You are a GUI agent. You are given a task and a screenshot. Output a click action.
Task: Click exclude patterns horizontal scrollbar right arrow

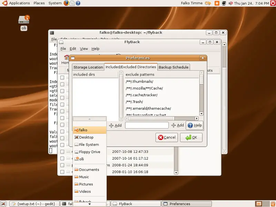point(197,118)
